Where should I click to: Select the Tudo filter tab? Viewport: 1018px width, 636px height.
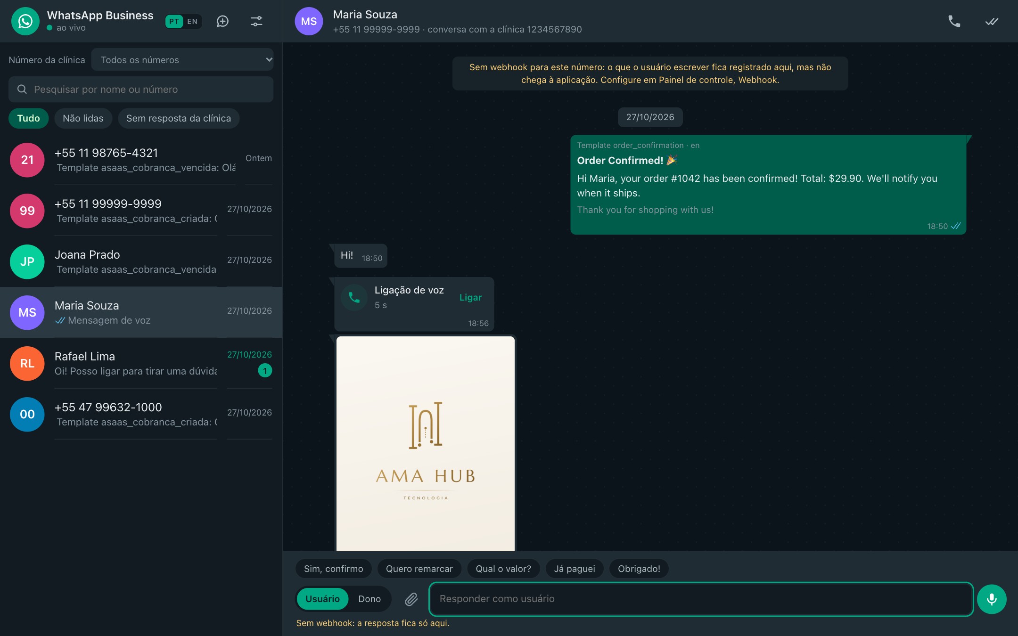(x=28, y=118)
